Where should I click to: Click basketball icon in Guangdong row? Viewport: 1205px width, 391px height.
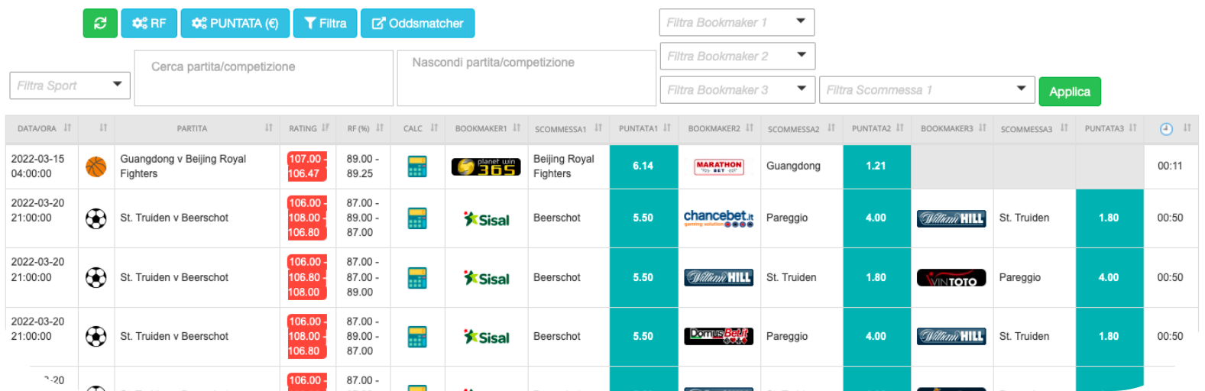pyautogui.click(x=96, y=166)
